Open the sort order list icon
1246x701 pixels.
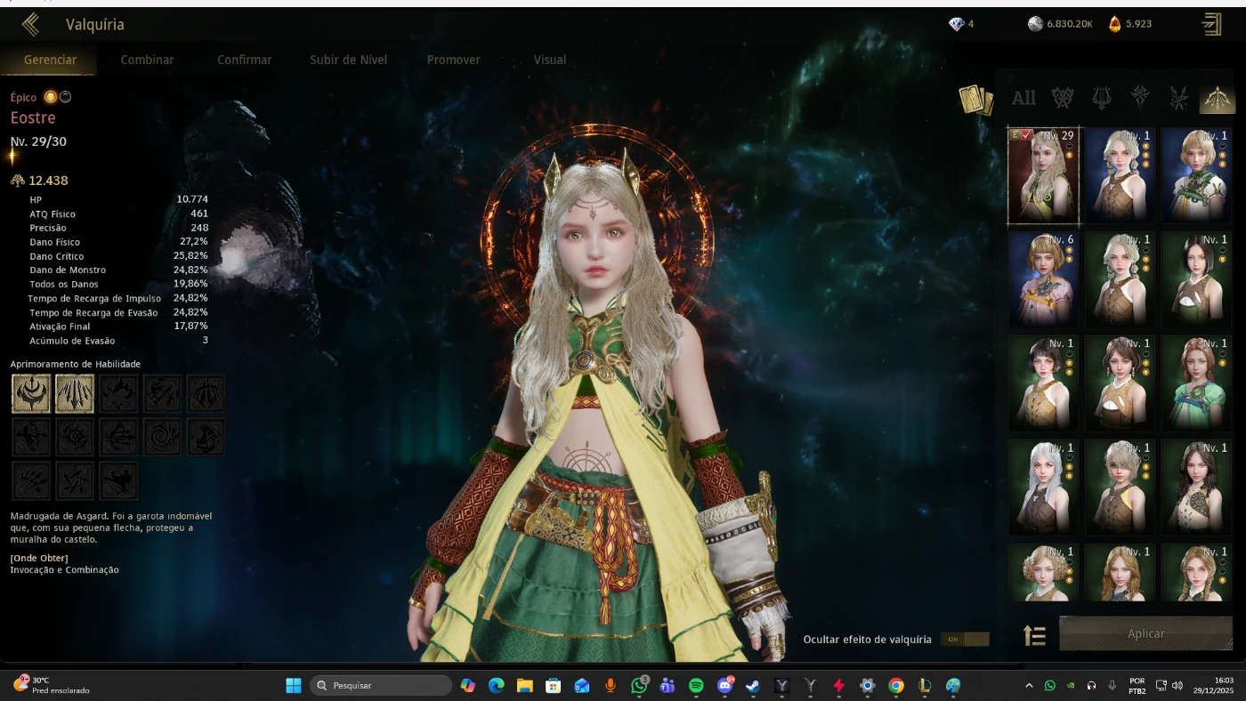click(x=1034, y=634)
